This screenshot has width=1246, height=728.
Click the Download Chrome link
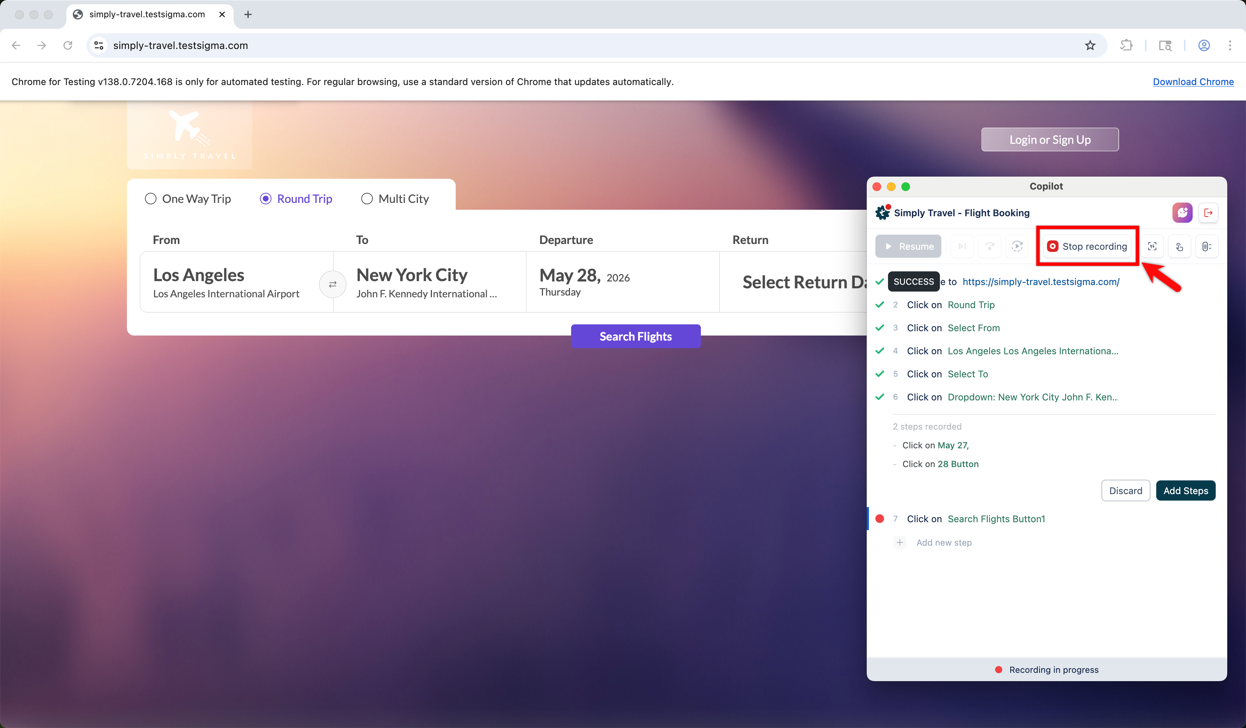[1193, 81]
